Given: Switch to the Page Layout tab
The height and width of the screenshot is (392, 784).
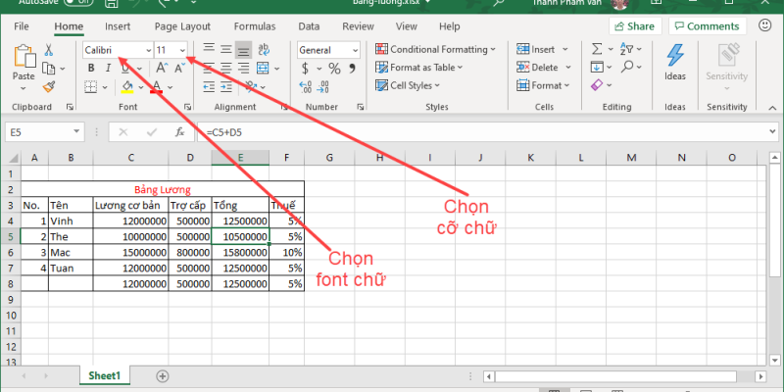Looking at the screenshot, I should click(181, 26).
